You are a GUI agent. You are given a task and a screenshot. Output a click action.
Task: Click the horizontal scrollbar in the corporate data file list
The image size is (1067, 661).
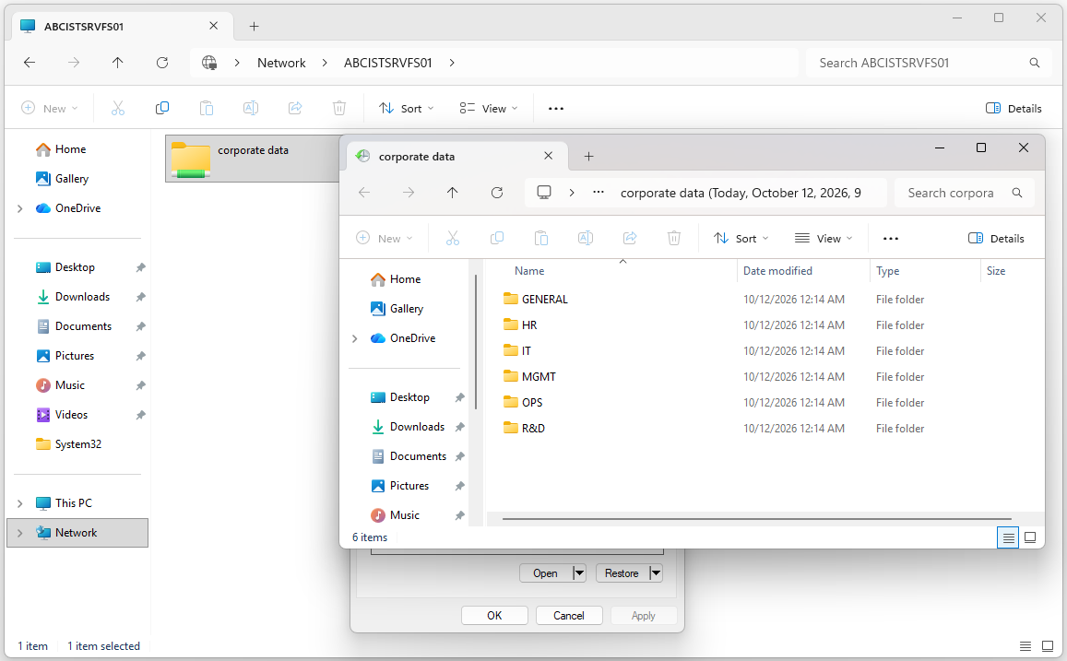click(x=757, y=519)
